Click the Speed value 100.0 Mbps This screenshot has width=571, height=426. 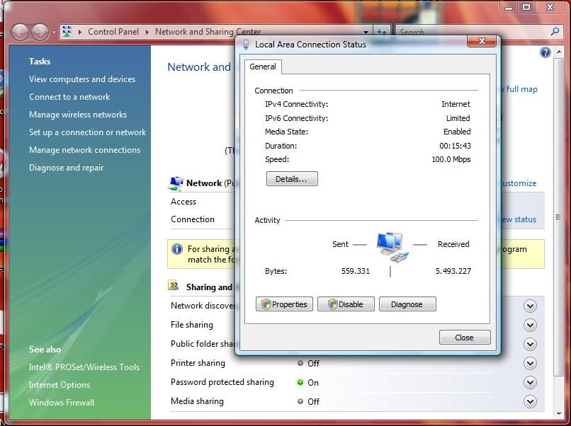tap(451, 159)
